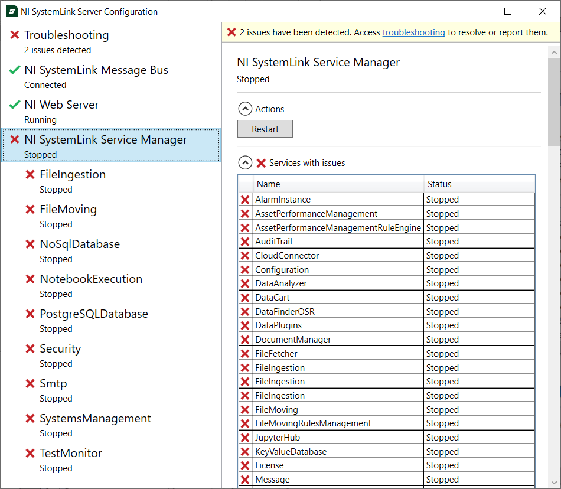Click the red X beside NI SystemLink Service Manager in sidebar
The width and height of the screenshot is (561, 489).
click(15, 139)
